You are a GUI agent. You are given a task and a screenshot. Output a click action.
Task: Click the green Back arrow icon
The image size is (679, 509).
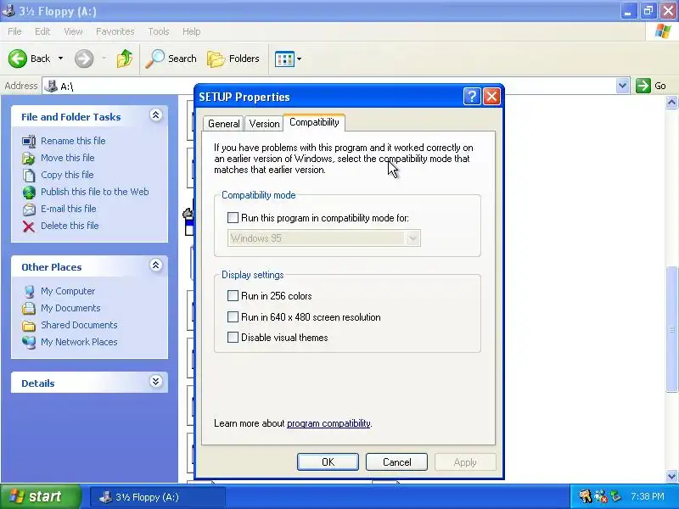17,59
